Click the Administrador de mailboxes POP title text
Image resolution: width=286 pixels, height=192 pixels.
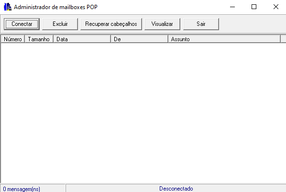[55, 7]
